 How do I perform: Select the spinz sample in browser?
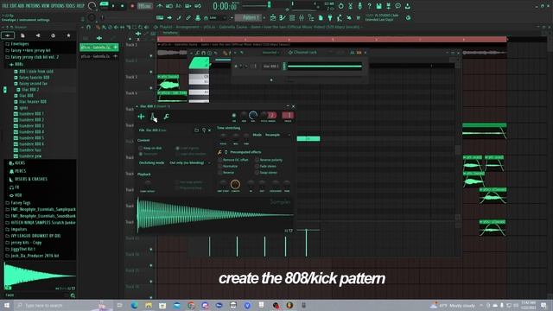tap(23, 107)
